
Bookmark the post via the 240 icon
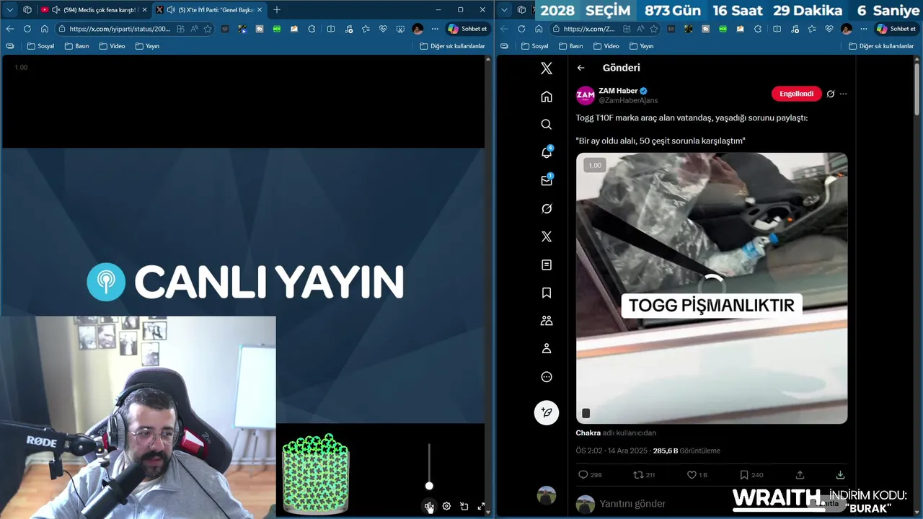point(751,475)
